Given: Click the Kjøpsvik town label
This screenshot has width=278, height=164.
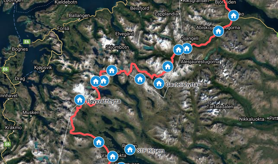Looking at the screenshot, I should 43,67.
